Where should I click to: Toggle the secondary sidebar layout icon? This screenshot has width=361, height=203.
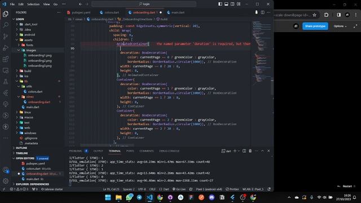click(x=232, y=4)
